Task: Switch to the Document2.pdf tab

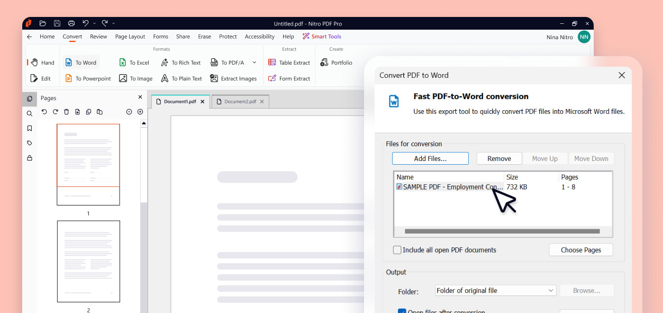Action: [240, 102]
